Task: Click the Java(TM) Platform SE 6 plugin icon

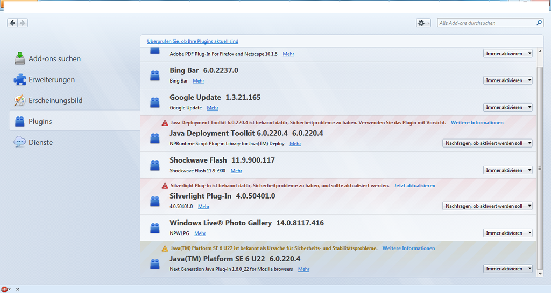Action: pyautogui.click(x=155, y=263)
